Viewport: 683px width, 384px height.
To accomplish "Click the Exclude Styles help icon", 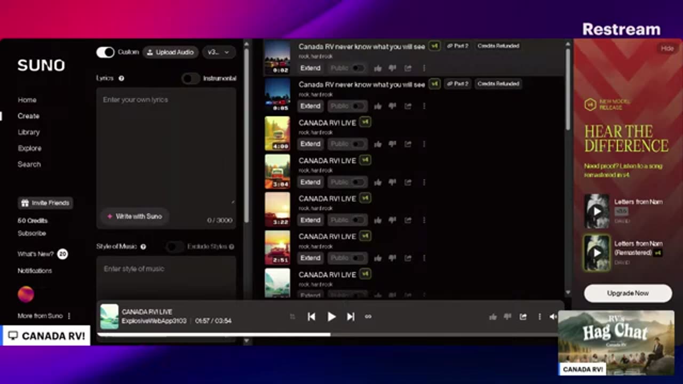I will click(x=232, y=247).
